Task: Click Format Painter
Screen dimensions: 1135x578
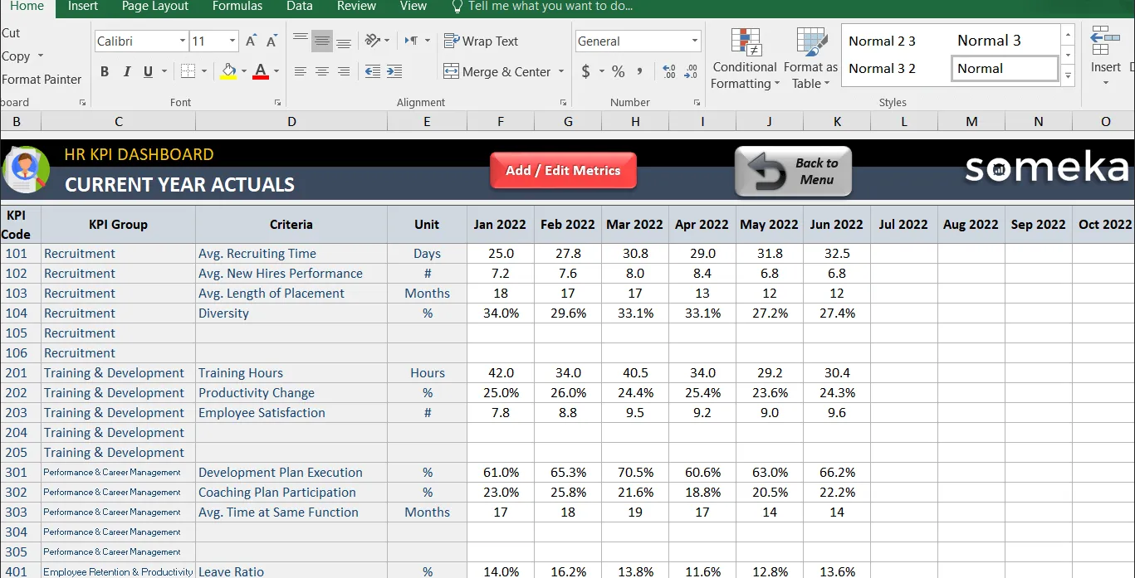Action: (x=42, y=80)
